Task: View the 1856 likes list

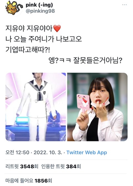Action: click(x=29, y=181)
